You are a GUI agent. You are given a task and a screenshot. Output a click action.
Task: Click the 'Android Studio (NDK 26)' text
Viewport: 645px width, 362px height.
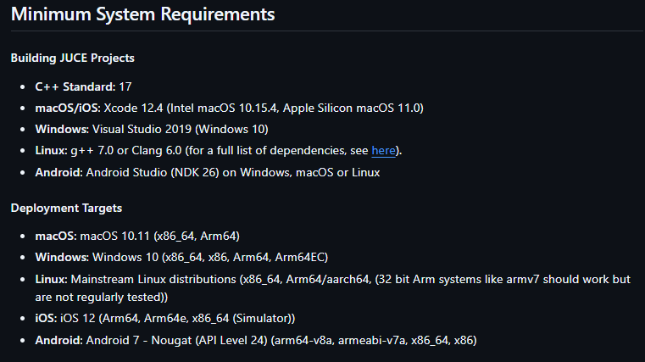(x=152, y=172)
